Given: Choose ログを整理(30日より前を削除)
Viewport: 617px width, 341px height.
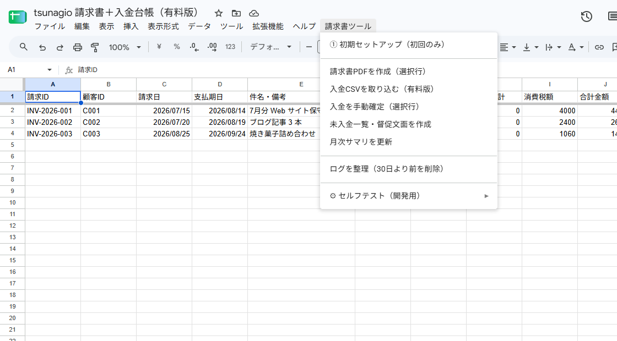Looking at the screenshot, I should pyautogui.click(x=408, y=169).
